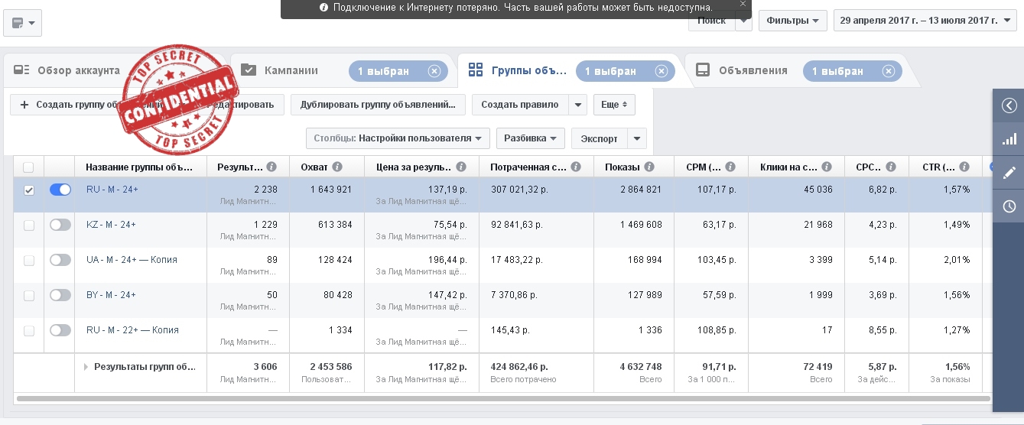Viewport: 1024px width, 425px height.
Task: Uncheck the RU - M - 24+ row checkbox
Action: pos(29,190)
